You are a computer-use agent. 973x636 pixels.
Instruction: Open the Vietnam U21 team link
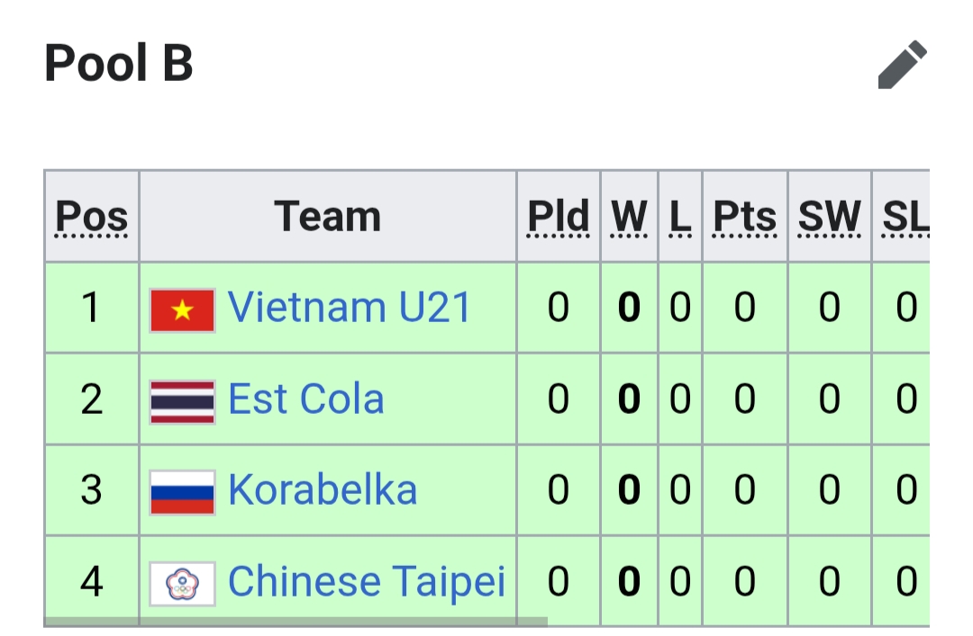point(350,307)
